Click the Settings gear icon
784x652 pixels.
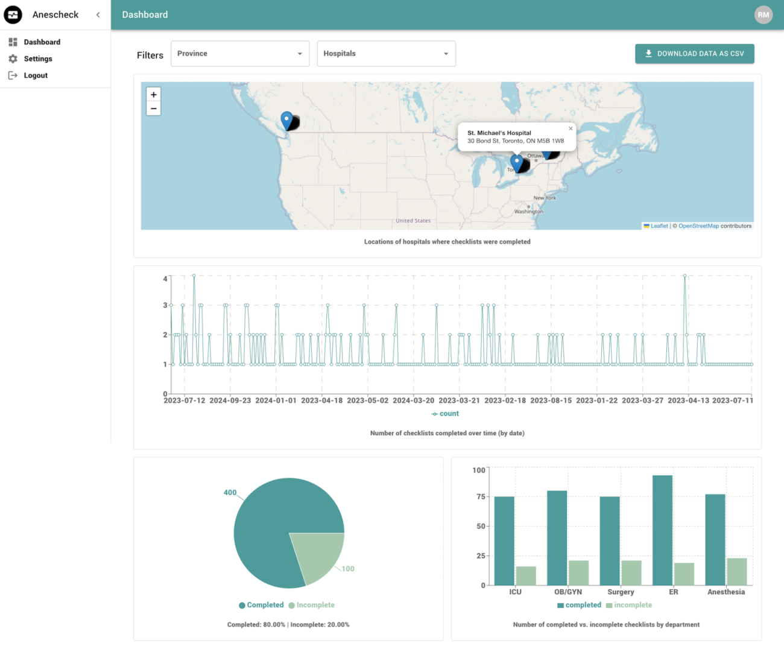pos(13,59)
